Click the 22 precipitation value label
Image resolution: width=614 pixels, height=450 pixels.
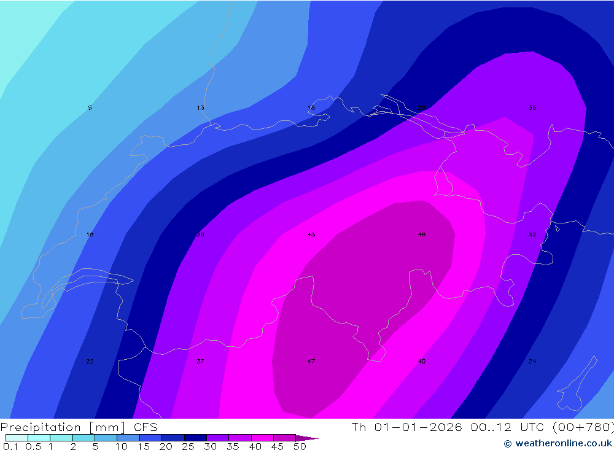pos(90,362)
